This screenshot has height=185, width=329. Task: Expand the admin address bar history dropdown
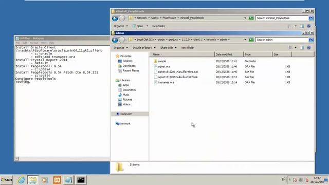point(245,40)
